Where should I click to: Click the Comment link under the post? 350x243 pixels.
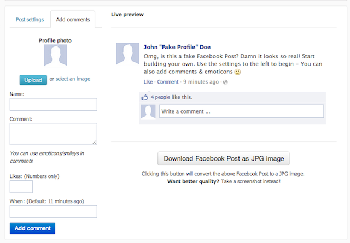(168, 82)
